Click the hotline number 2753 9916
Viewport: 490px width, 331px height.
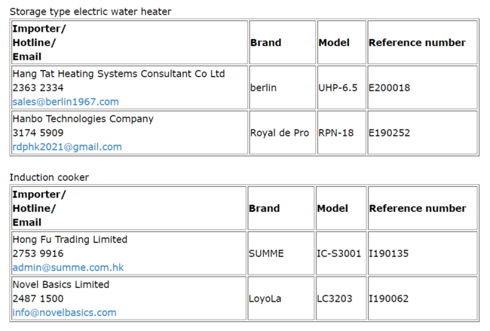point(38,253)
